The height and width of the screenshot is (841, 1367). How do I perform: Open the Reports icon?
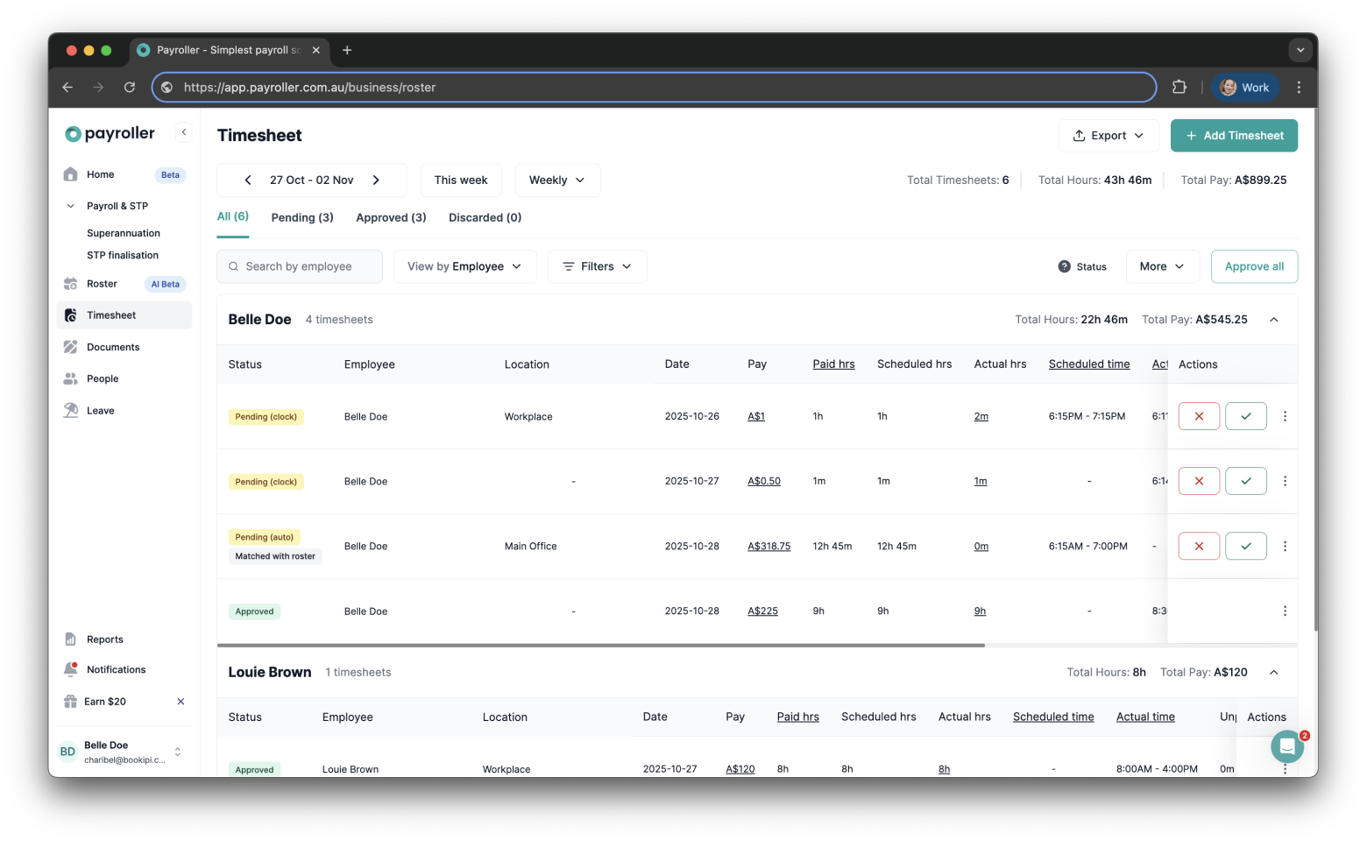click(70, 639)
